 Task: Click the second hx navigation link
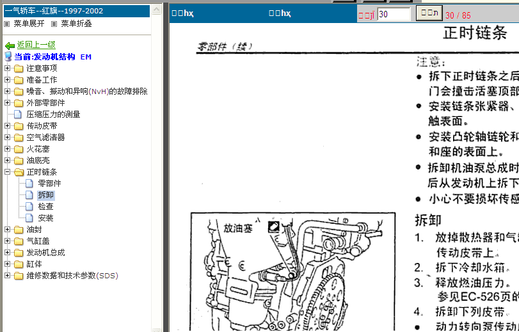tap(280, 13)
